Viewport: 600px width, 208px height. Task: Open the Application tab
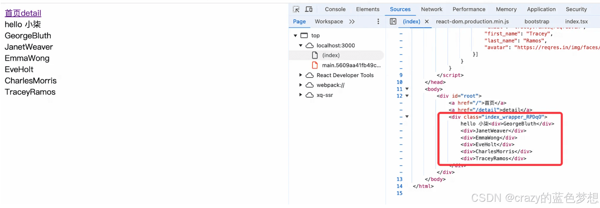click(541, 9)
